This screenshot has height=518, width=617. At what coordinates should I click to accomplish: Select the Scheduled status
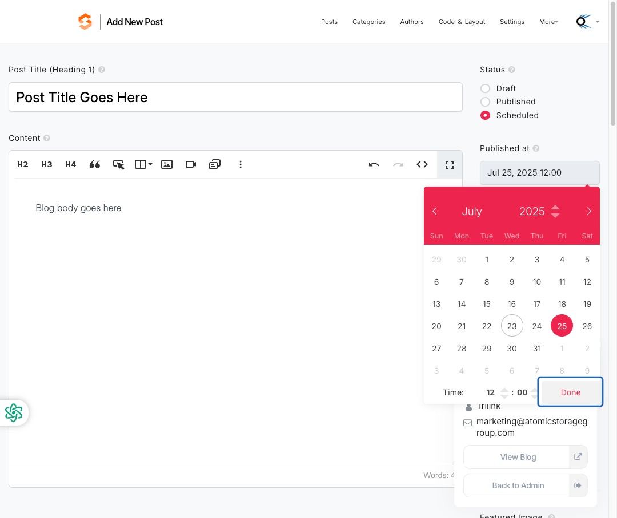[x=485, y=115]
